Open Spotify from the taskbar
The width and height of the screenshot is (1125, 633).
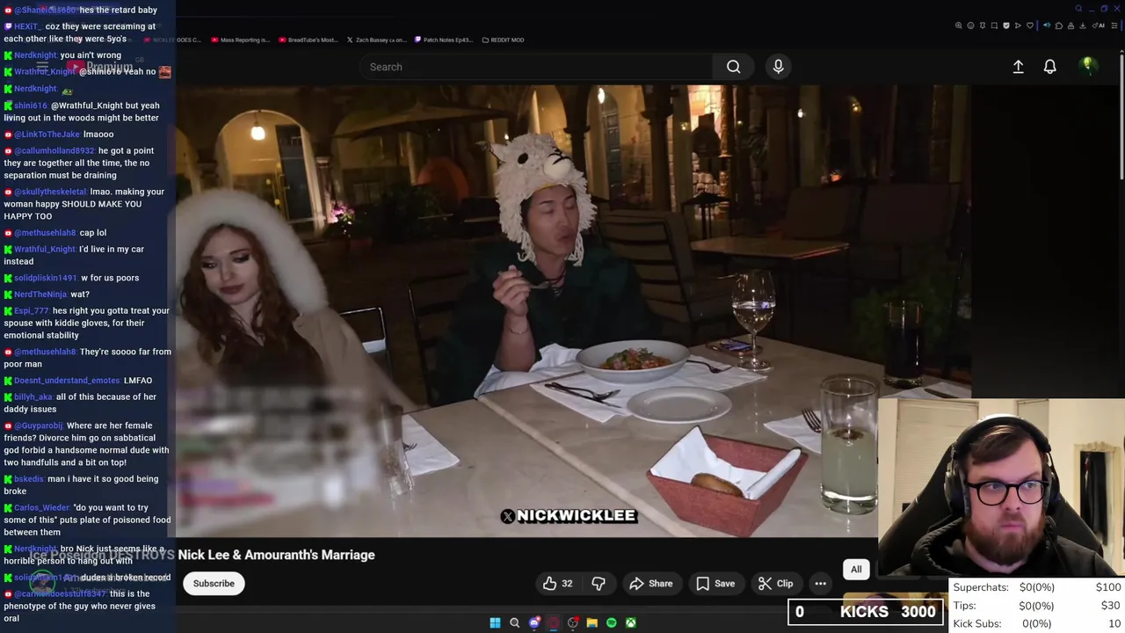(611, 622)
